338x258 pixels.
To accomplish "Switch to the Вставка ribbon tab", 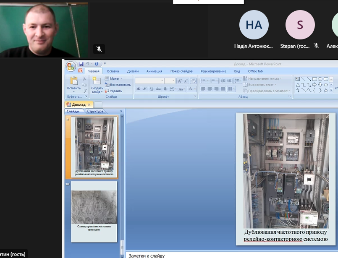I will (x=113, y=71).
